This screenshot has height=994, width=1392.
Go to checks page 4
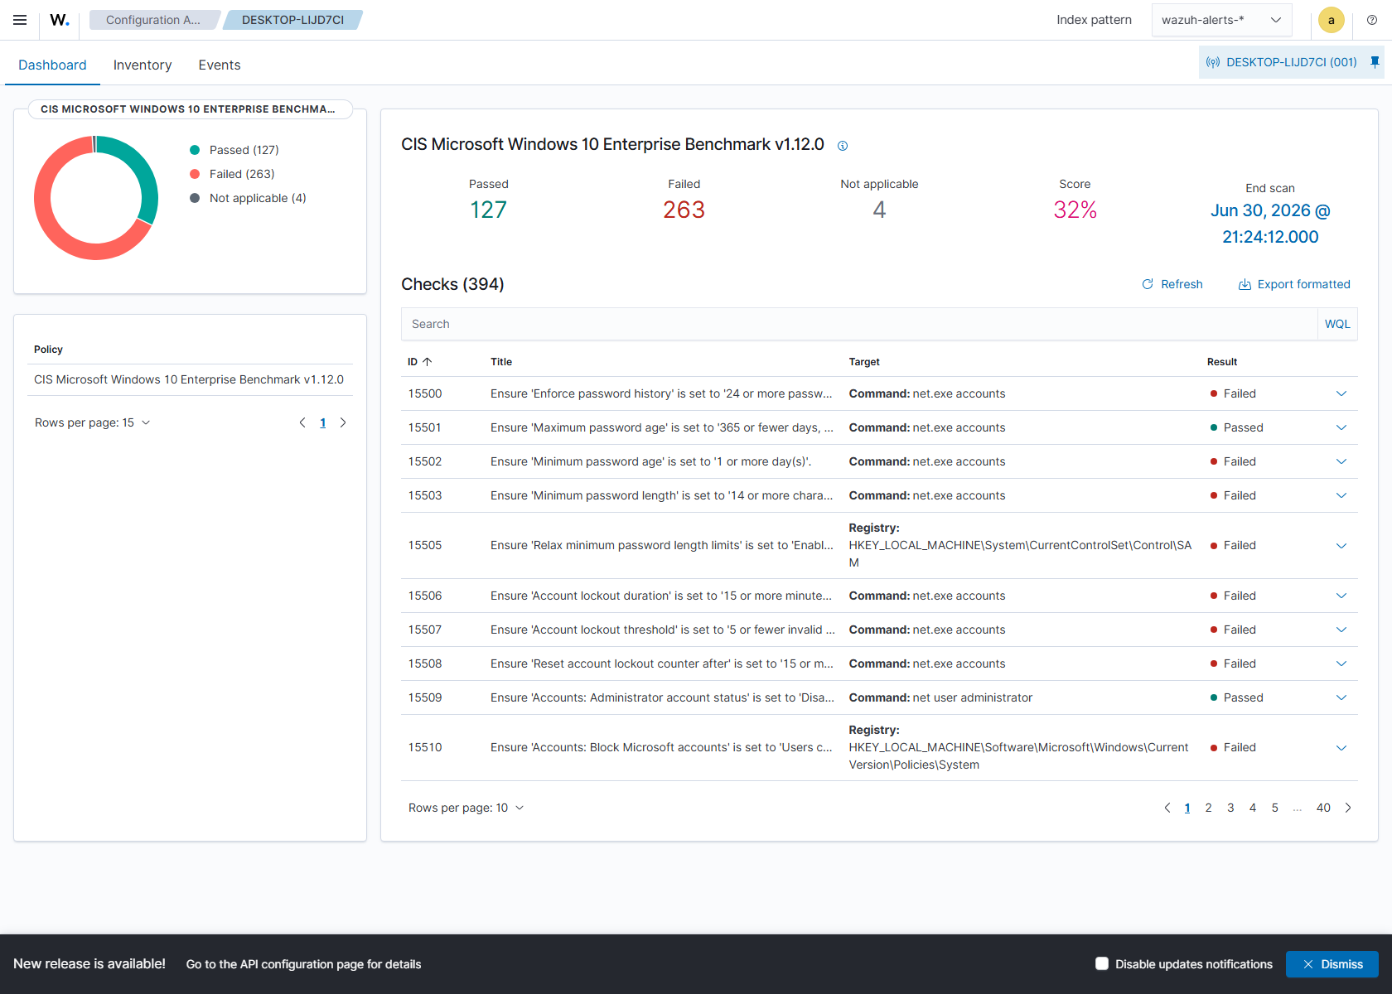[1253, 808]
